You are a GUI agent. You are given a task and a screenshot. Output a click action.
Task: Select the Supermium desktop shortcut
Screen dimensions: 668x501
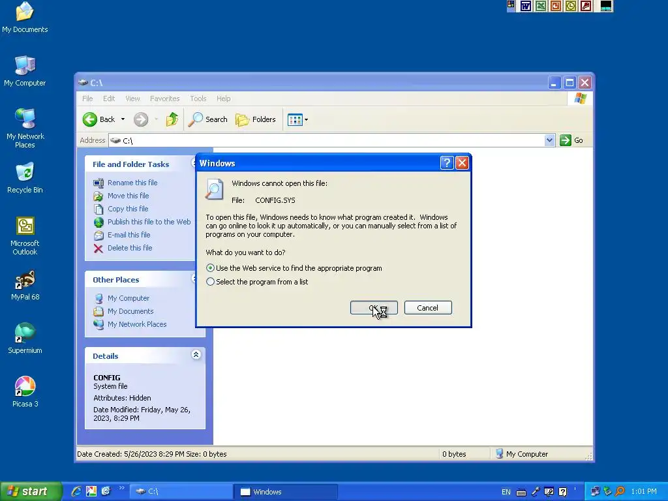pos(25,339)
